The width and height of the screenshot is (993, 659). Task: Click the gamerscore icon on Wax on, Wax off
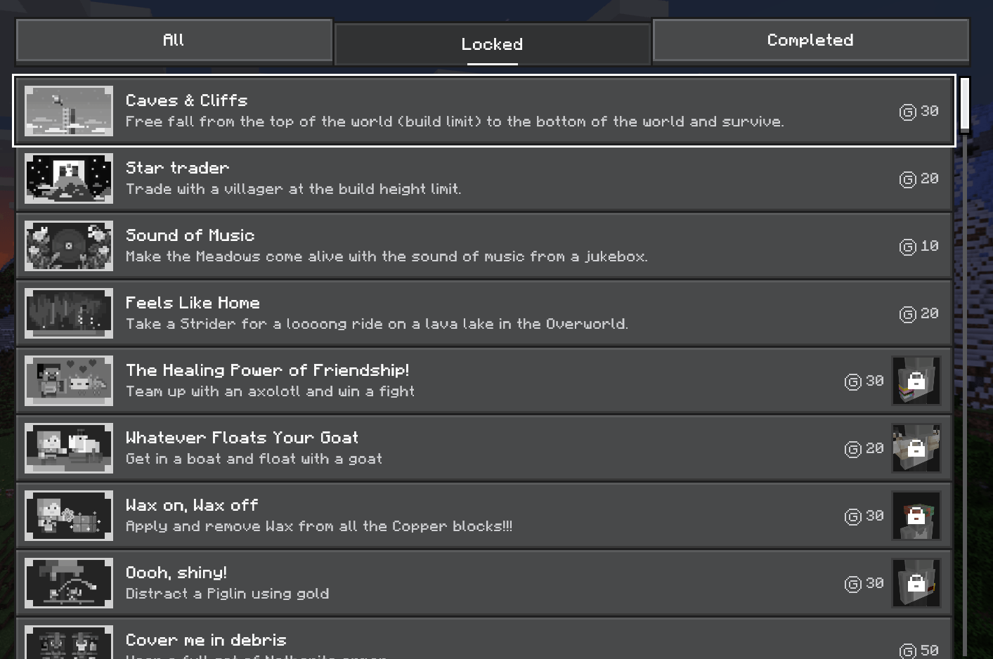[853, 516]
